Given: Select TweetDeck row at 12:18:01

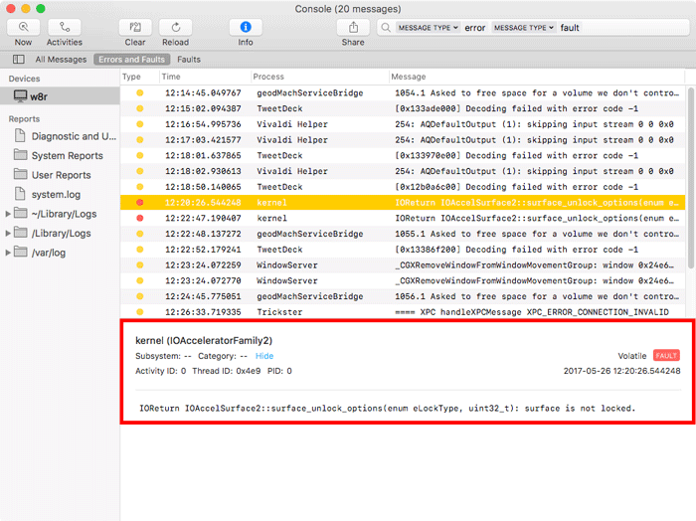Looking at the screenshot, I should pos(403,155).
